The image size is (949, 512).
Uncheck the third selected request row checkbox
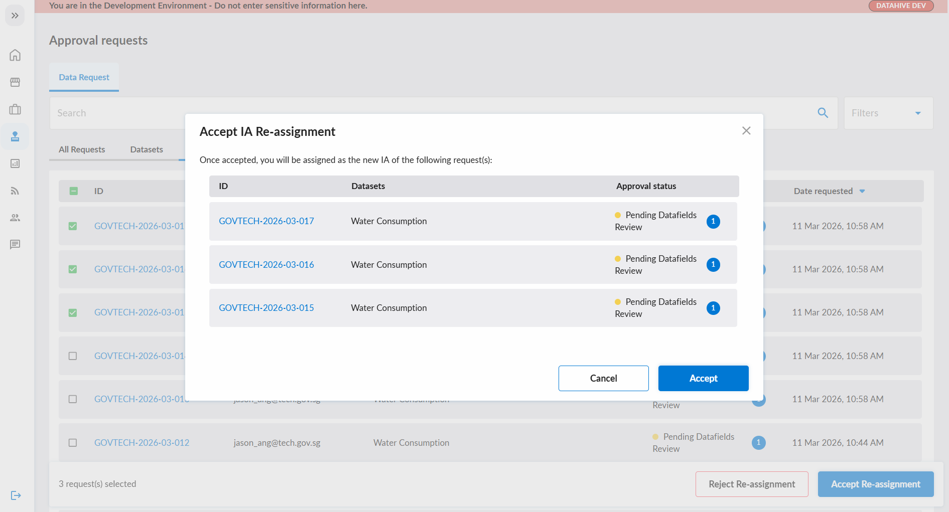[73, 312]
